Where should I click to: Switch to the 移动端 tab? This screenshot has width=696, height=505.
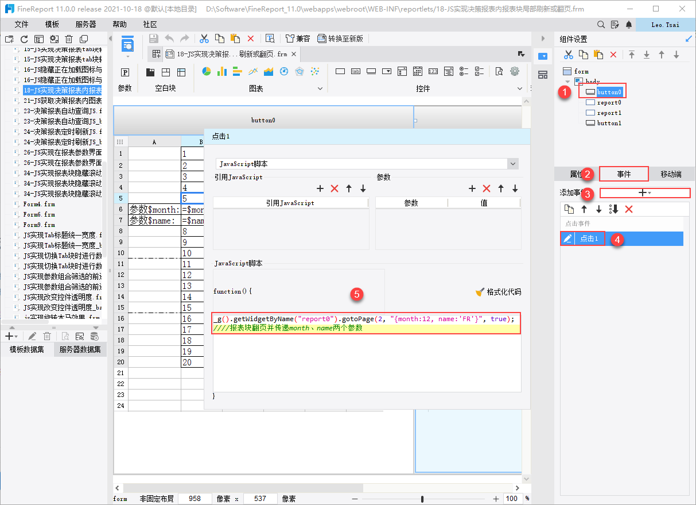pos(670,174)
